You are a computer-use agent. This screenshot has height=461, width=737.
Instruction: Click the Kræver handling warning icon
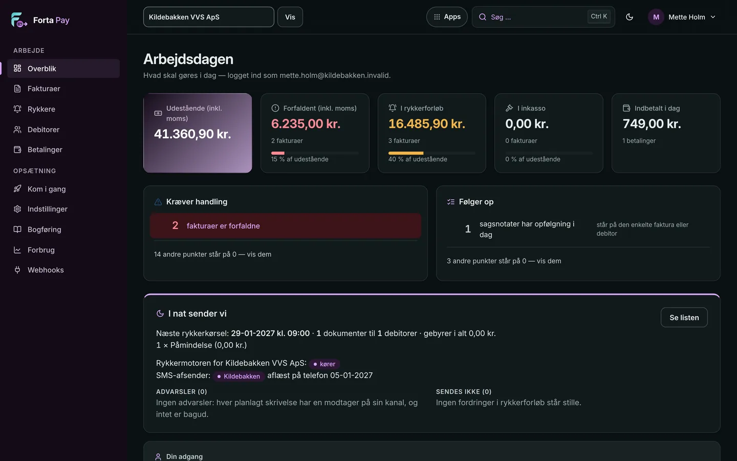[158, 202]
